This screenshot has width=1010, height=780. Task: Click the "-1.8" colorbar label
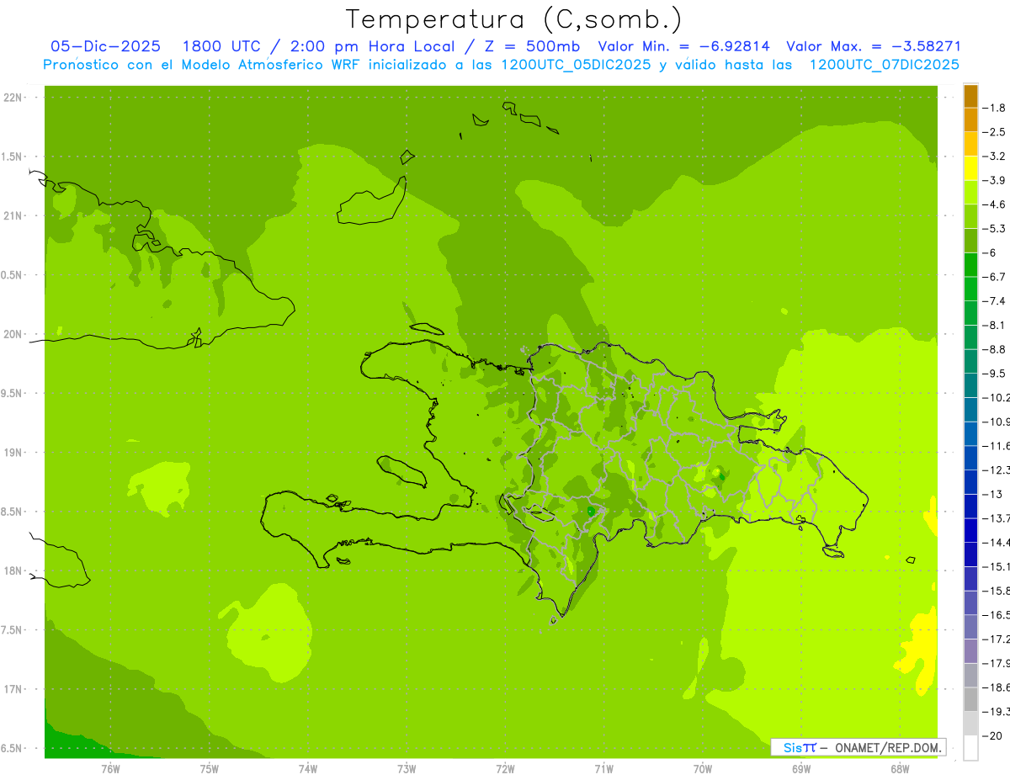click(x=995, y=108)
